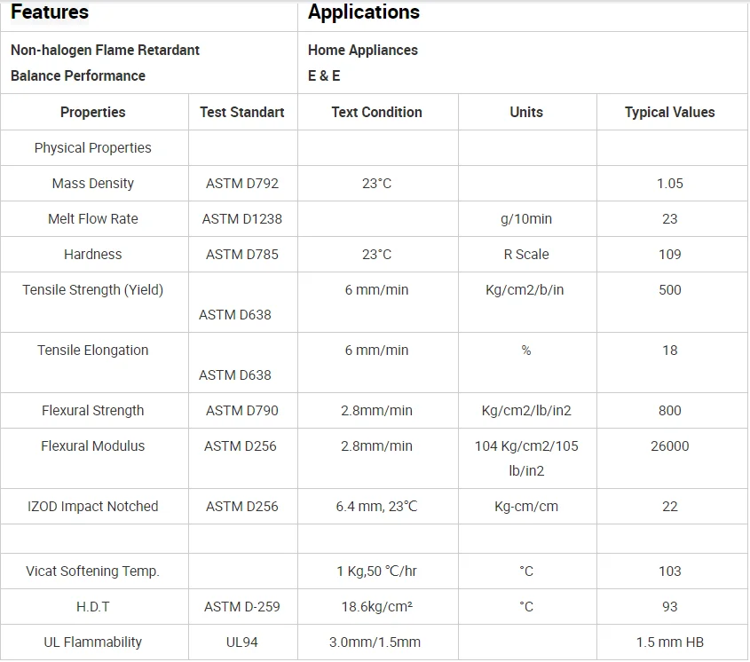Click the Tensile Strength (Yield) label
This screenshot has height=662, width=750.
tap(93, 290)
